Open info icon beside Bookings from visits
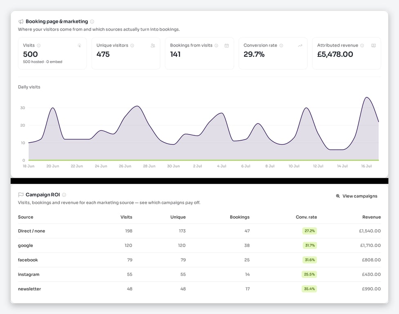The height and width of the screenshot is (314, 399). tap(216, 45)
